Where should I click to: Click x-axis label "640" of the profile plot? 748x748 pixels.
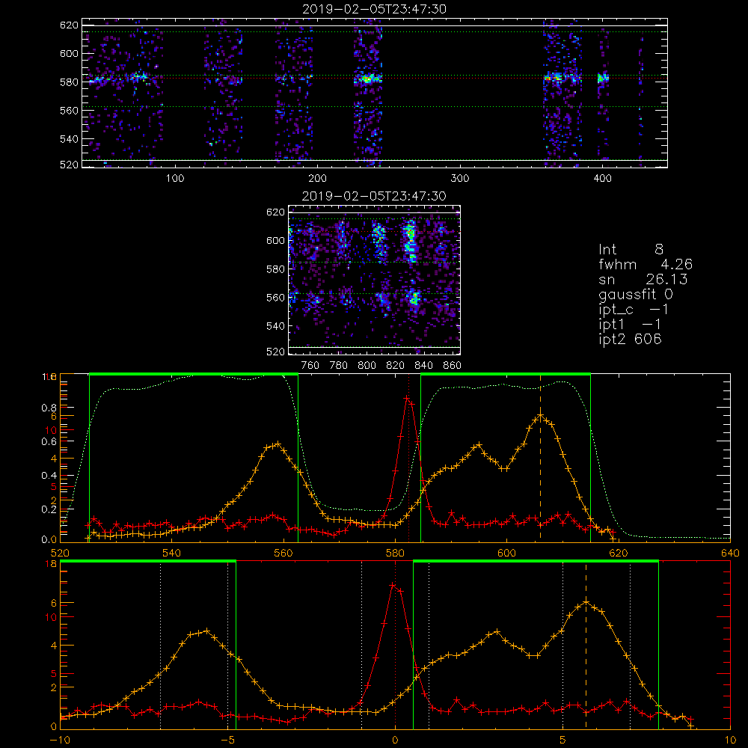(x=730, y=554)
